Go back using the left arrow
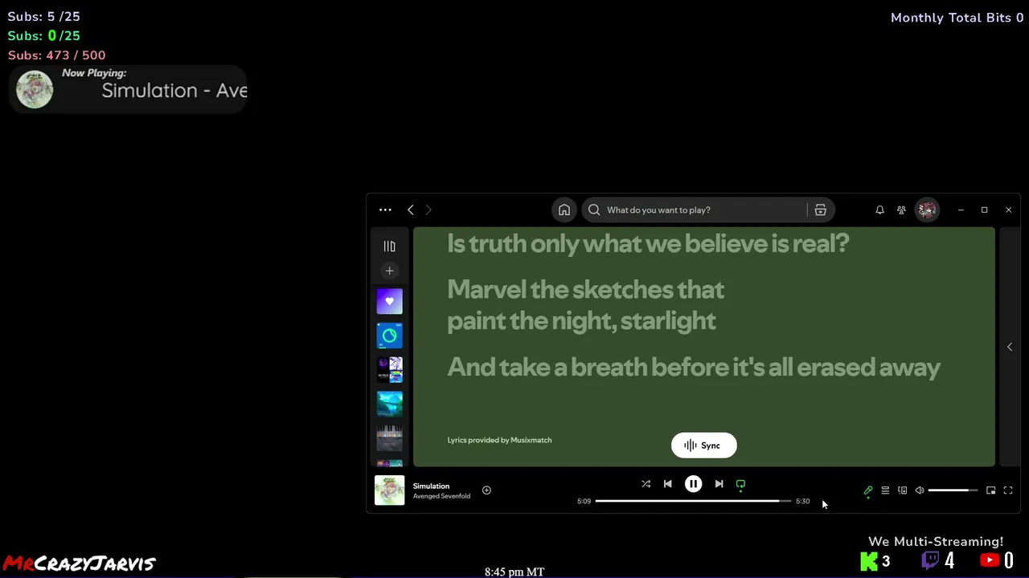 point(411,210)
